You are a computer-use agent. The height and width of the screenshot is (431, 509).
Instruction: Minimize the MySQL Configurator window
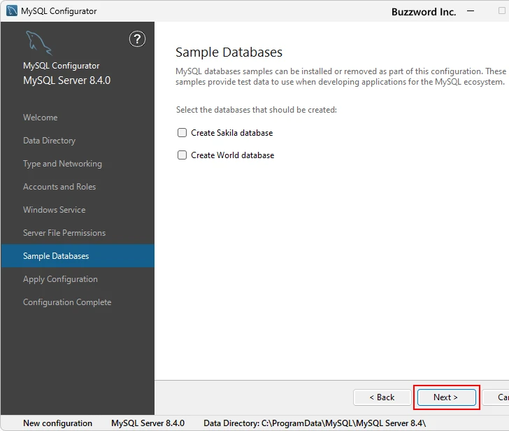471,11
